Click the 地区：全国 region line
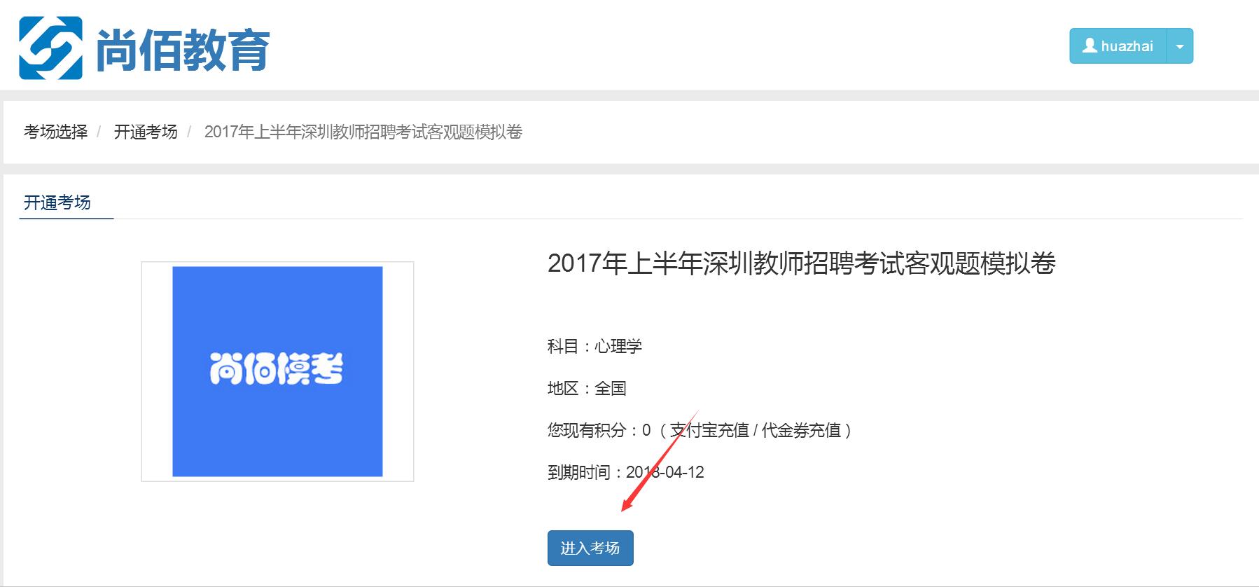Screen dimensions: 1259x587 (587, 388)
